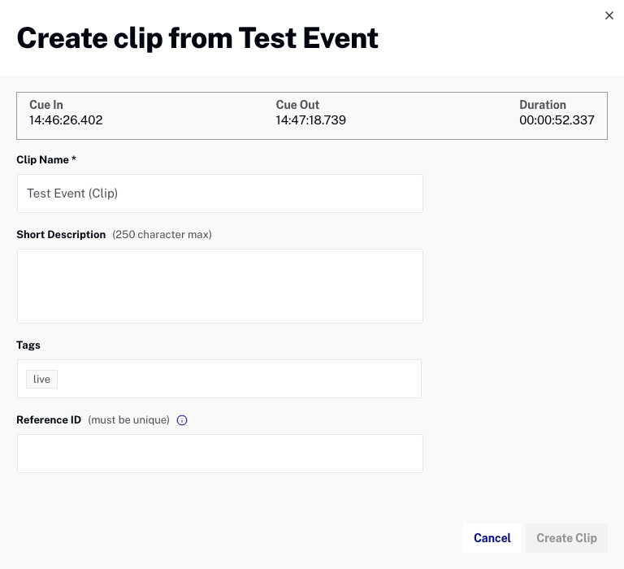The image size is (624, 569).
Task: Click the Cue Out time 14:47:18.739
Action: (312, 120)
